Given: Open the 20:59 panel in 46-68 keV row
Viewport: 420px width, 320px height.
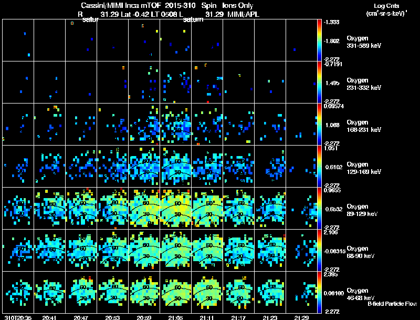Looking at the screenshot, I should [144, 292].
